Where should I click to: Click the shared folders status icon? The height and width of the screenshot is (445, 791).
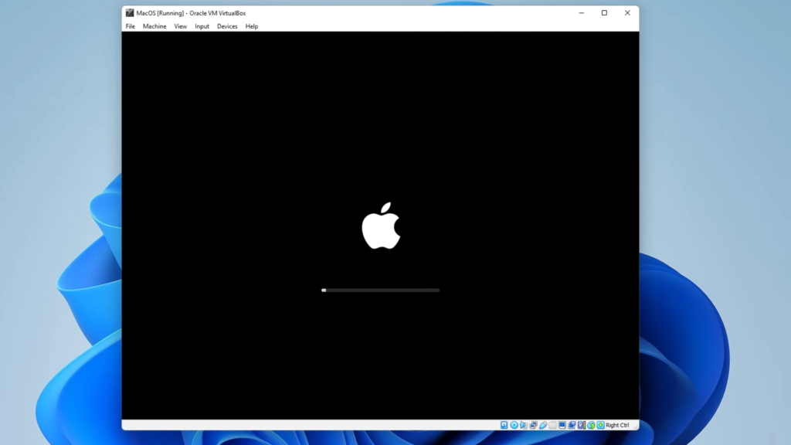coord(553,426)
